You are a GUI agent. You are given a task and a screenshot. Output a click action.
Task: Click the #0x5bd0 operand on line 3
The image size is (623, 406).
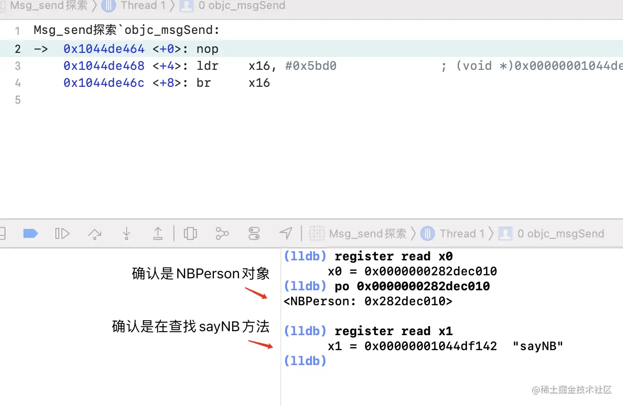click(x=311, y=66)
